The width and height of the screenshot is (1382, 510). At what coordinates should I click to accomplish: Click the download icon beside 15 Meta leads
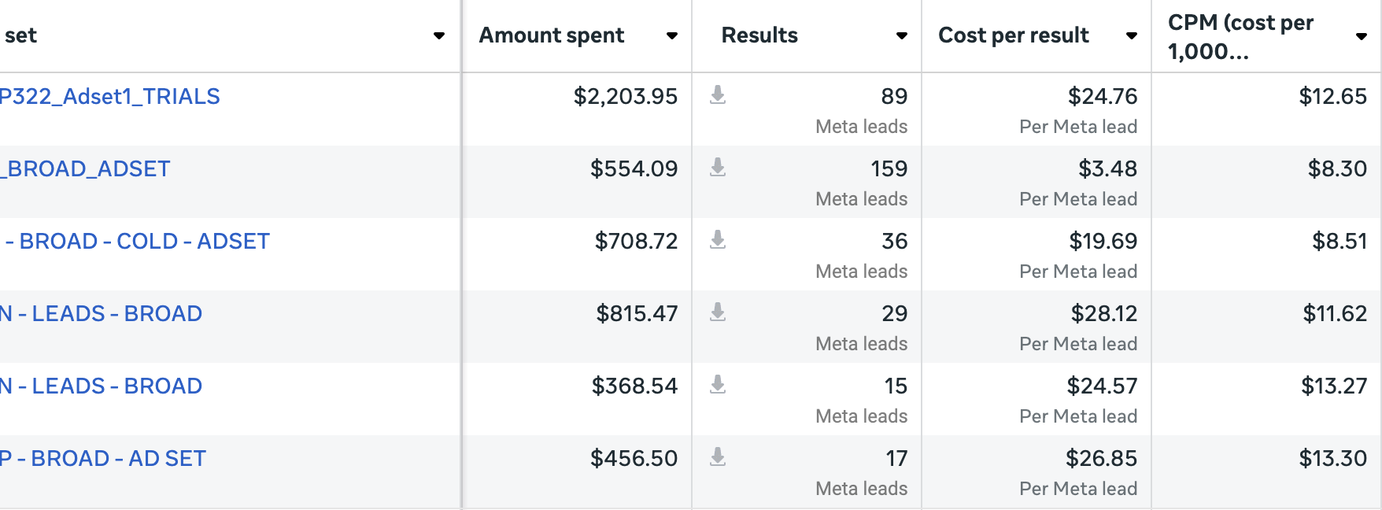coord(719,386)
